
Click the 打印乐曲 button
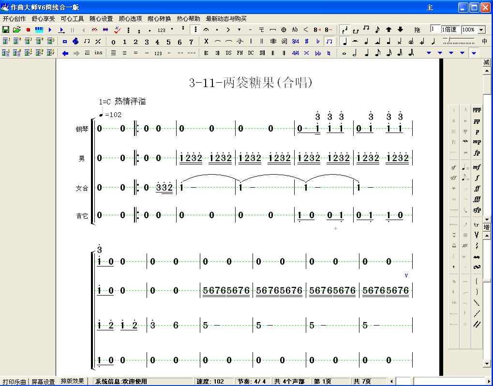(15, 382)
